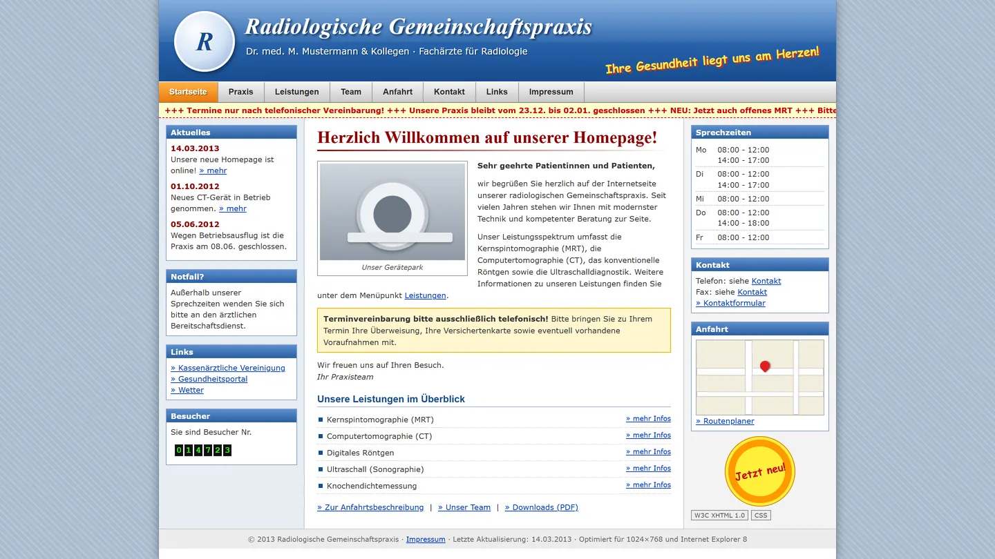
Task: Open the Routenplaner link
Action: click(725, 421)
